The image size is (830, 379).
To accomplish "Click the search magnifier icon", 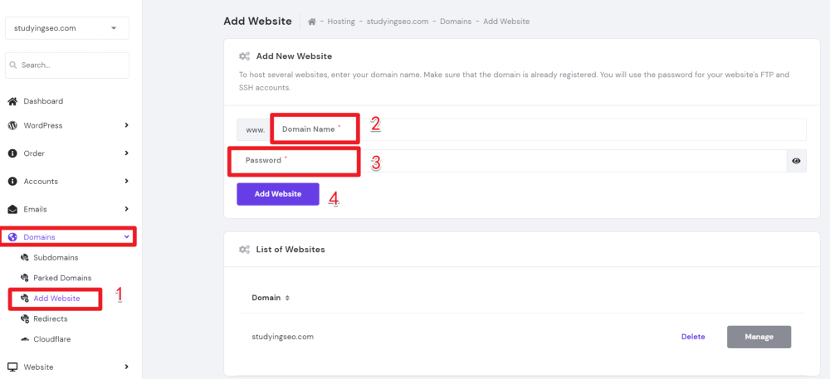I will (13, 66).
